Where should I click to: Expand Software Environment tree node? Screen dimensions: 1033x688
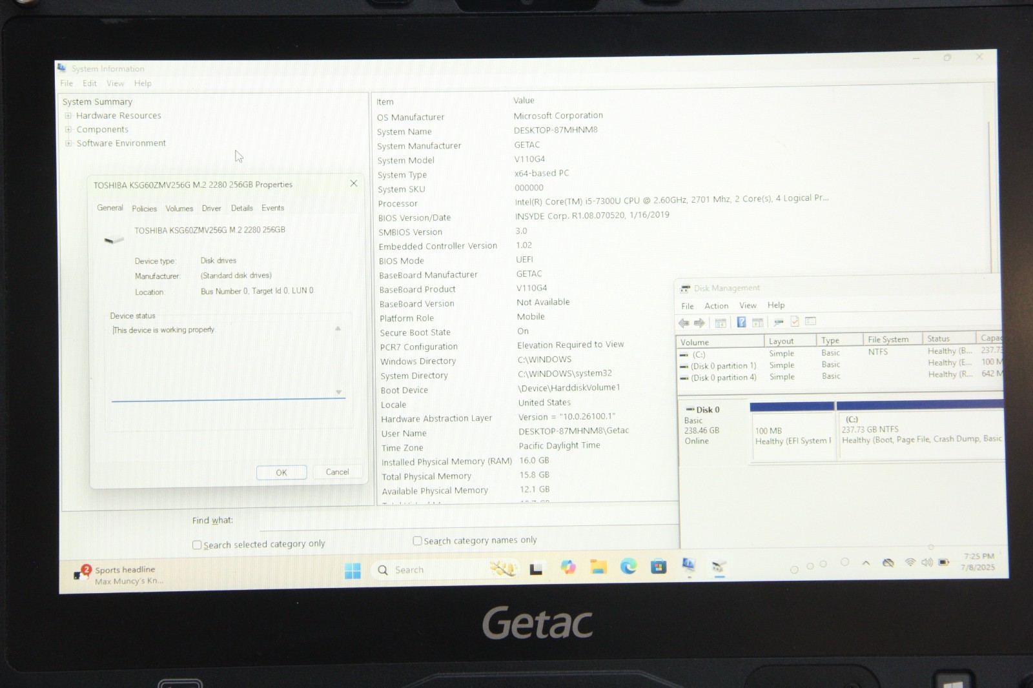[68, 143]
